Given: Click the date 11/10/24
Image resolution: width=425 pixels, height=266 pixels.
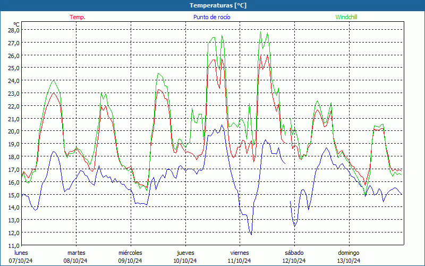Looking at the screenshot, I should (240, 261).
